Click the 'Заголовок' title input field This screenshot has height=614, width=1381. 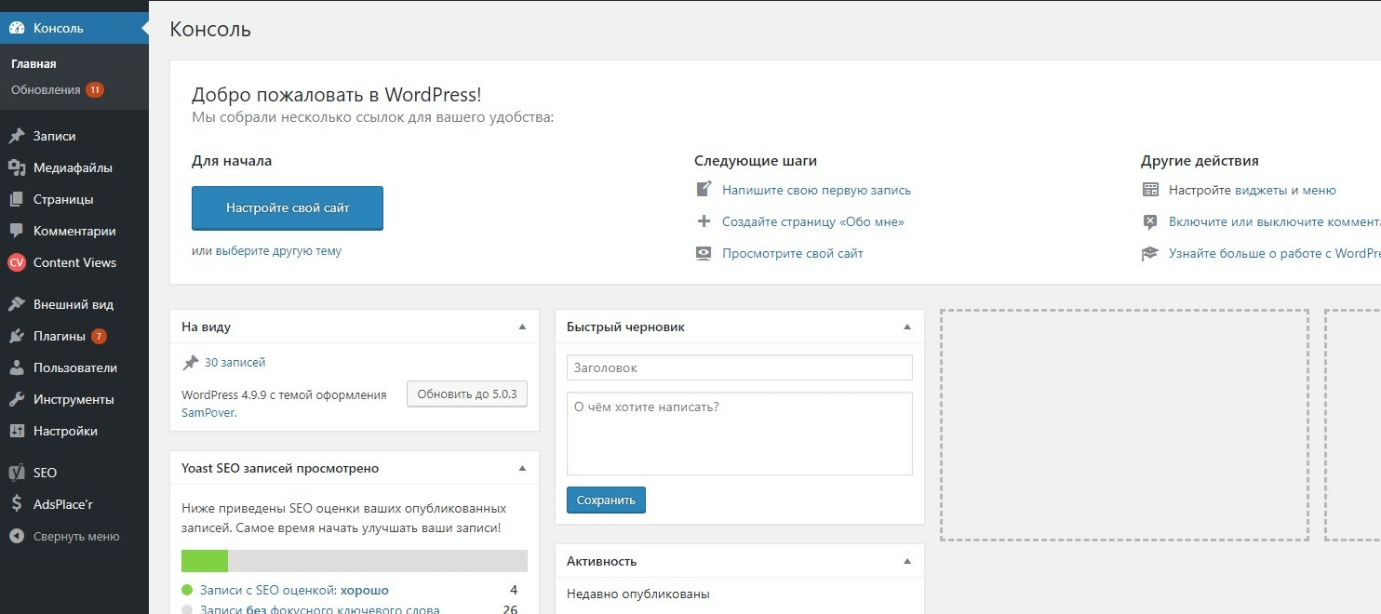coord(739,367)
